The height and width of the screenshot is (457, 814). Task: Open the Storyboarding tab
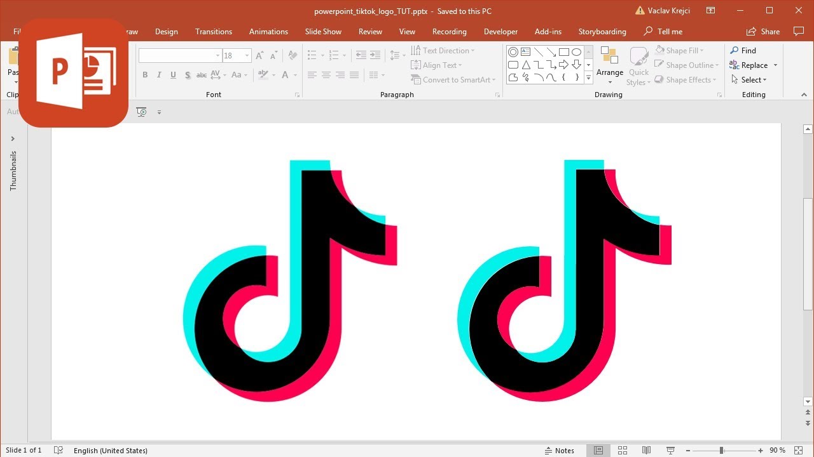pos(602,31)
